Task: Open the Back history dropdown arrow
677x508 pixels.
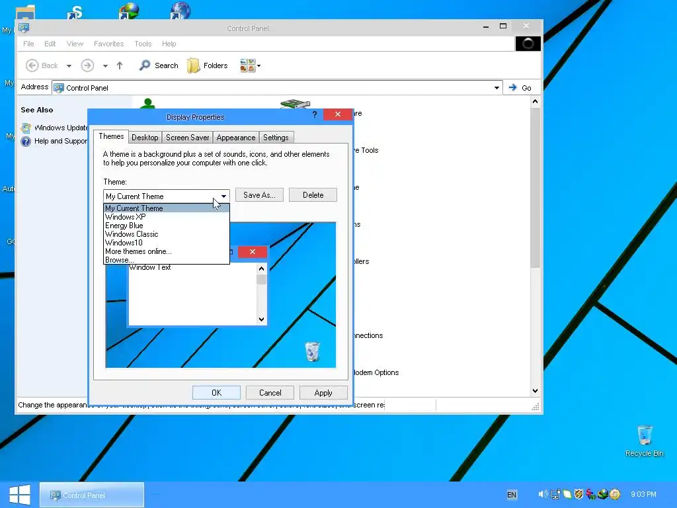Action: pos(69,66)
